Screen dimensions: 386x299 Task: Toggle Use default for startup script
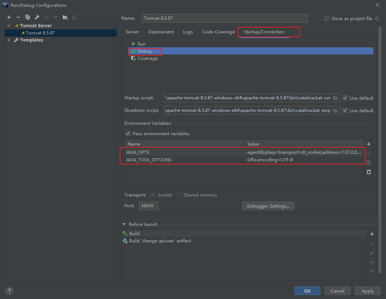click(x=345, y=98)
